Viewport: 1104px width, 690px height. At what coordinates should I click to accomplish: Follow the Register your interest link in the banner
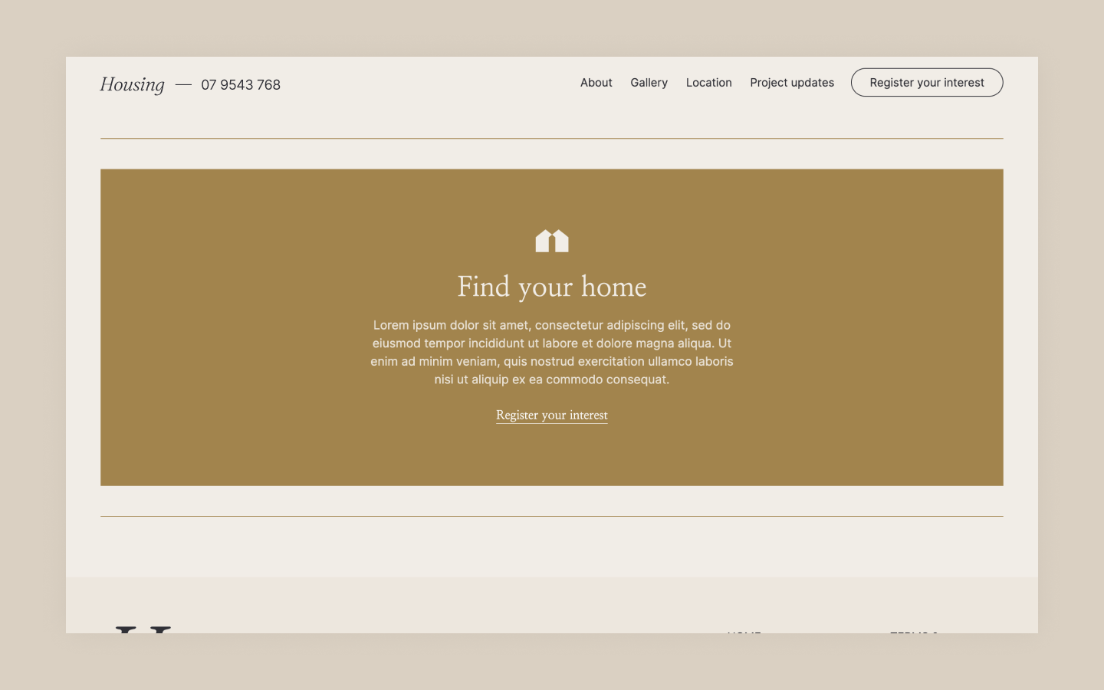pos(551,415)
